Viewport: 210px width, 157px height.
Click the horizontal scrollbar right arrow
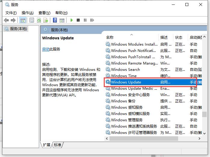tap(199, 139)
